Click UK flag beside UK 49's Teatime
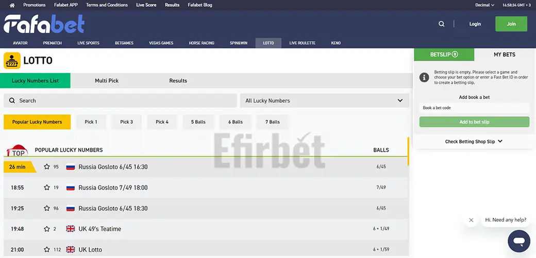The width and height of the screenshot is (536, 258). [x=71, y=229]
